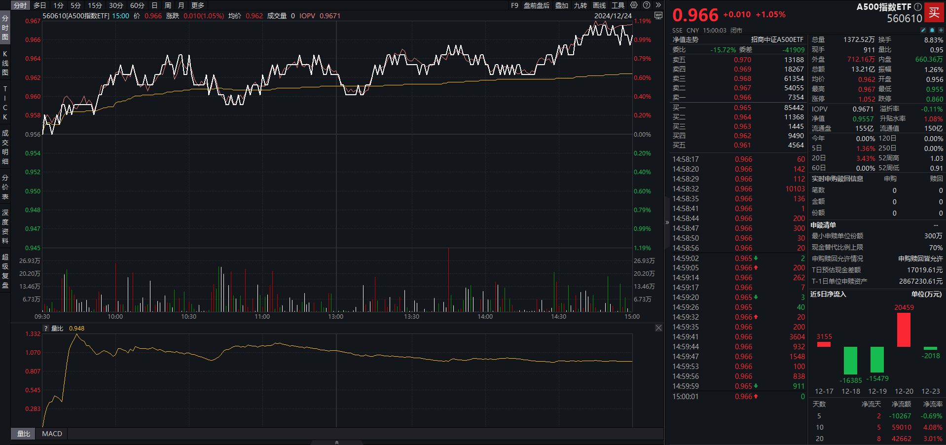The width and height of the screenshot is (946, 445).
Task: Expand the toolbar double chevron
Action: click(x=658, y=5)
